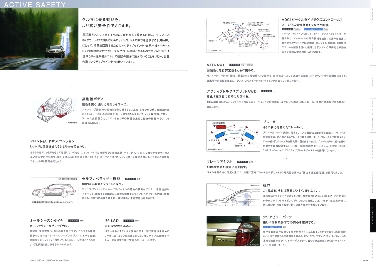The height and width of the screenshot is (267, 376).
Task: Click the '視界イメージ' caption
Action: tap(255, 185)
